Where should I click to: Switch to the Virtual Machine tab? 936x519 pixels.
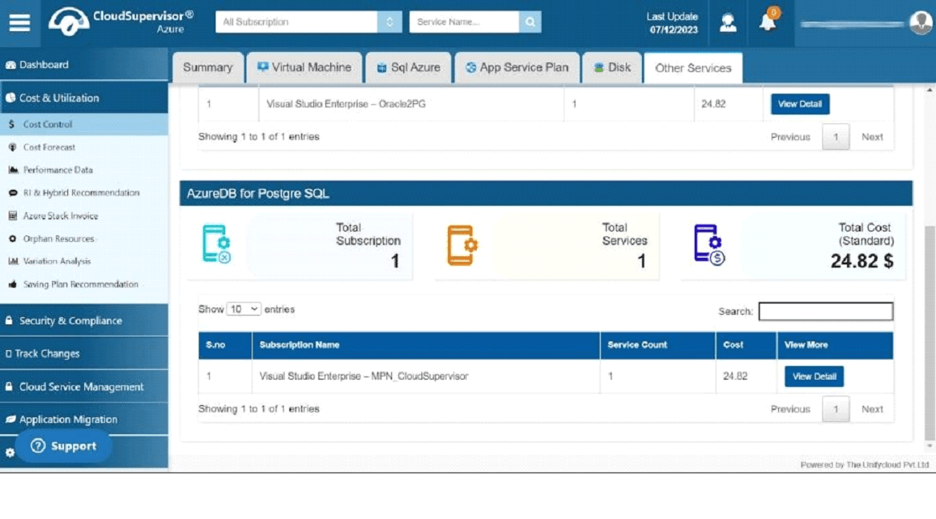(x=305, y=67)
